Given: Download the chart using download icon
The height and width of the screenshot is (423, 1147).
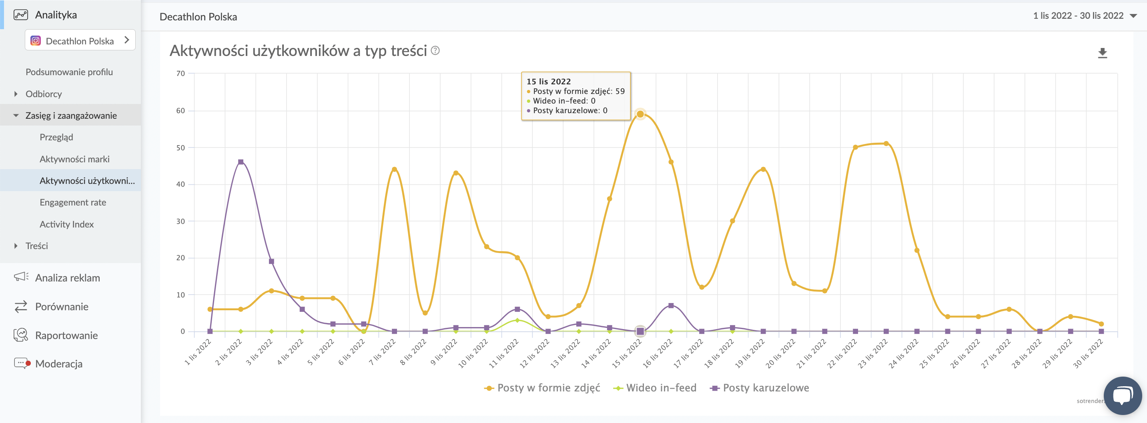Looking at the screenshot, I should 1102,53.
